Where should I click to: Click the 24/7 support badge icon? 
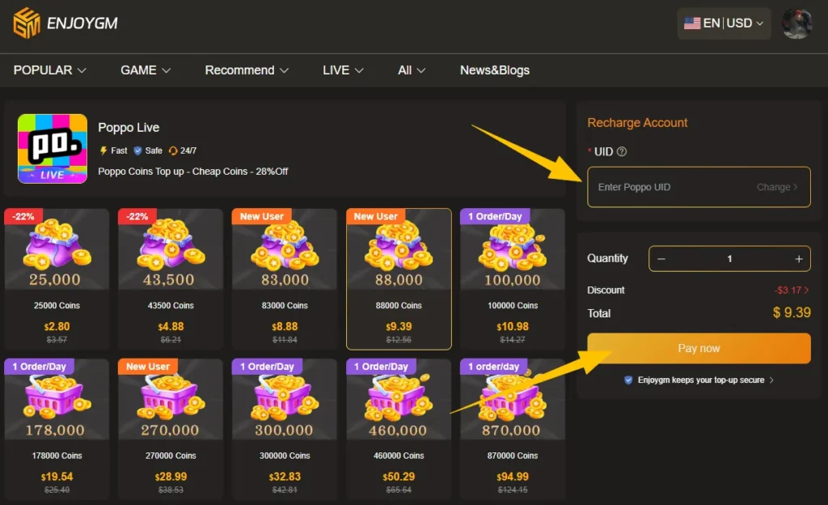171,150
